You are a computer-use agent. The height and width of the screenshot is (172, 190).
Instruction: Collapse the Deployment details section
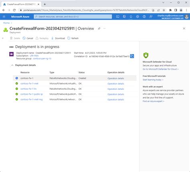click(12, 65)
